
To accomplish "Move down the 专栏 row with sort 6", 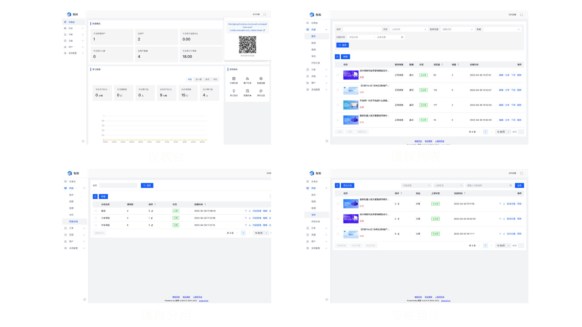I will [504, 234].
